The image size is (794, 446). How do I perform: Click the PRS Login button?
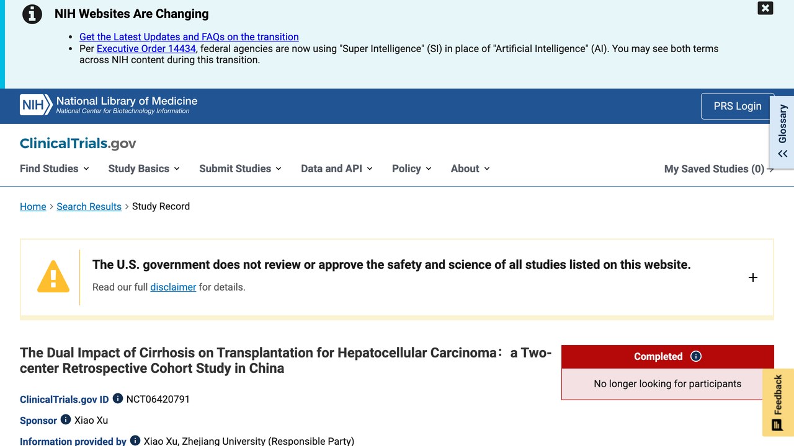coord(738,106)
